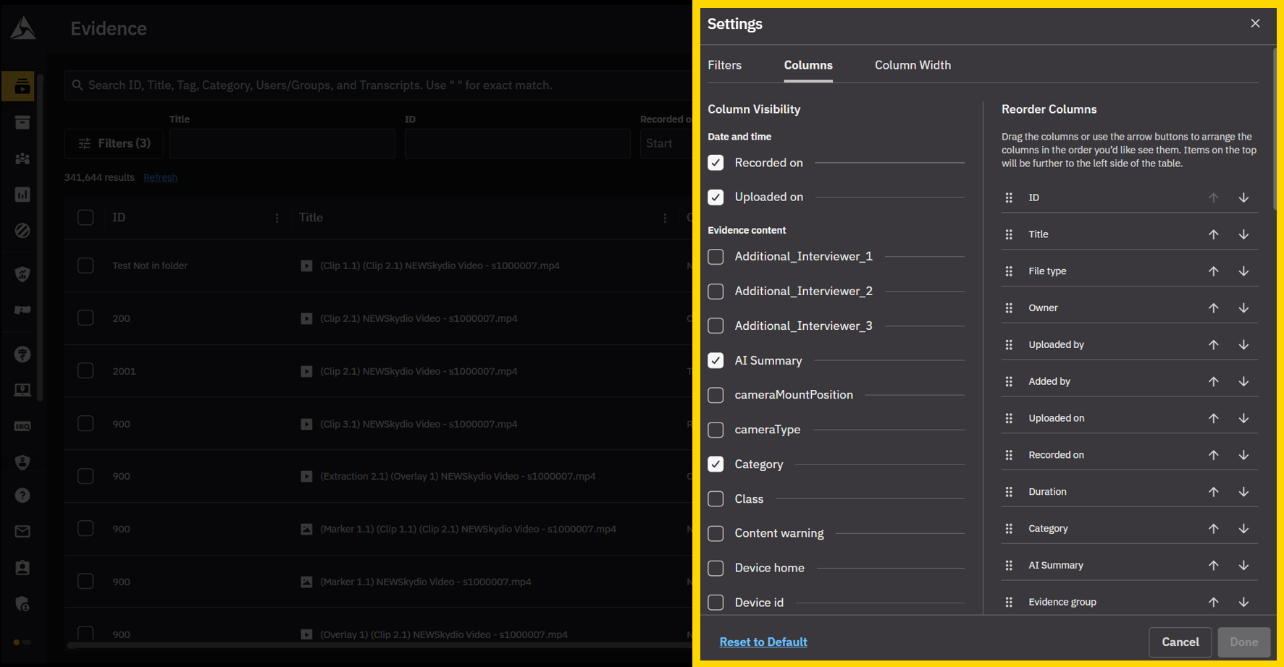
Task: Close the Settings panel
Action: [1255, 24]
